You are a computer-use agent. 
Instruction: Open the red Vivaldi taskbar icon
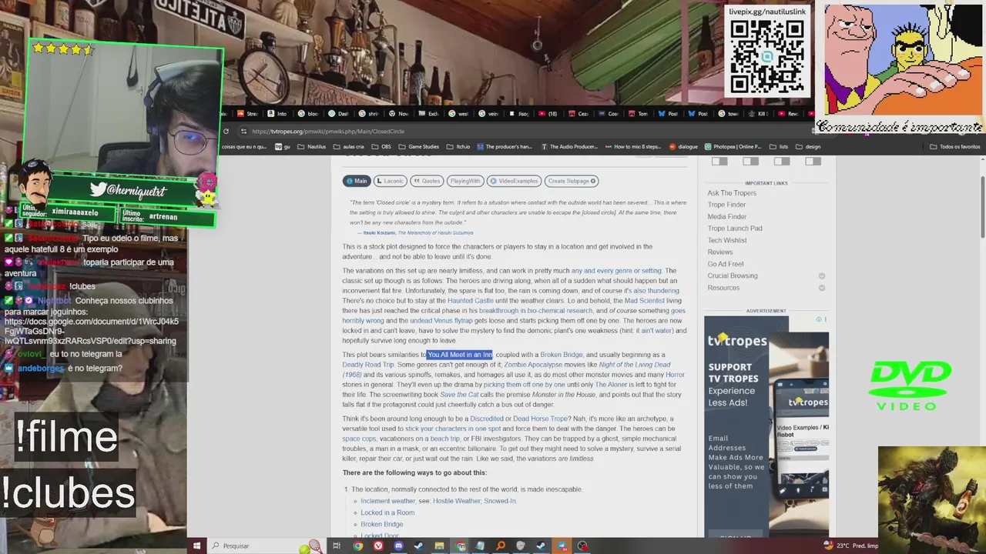click(x=378, y=546)
